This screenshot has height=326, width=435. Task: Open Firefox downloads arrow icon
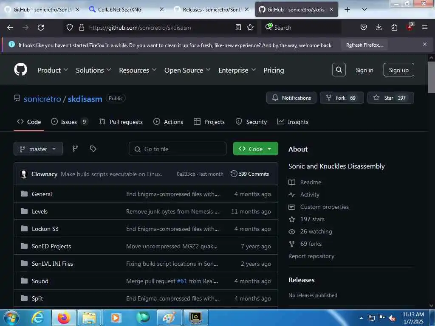coord(379,27)
